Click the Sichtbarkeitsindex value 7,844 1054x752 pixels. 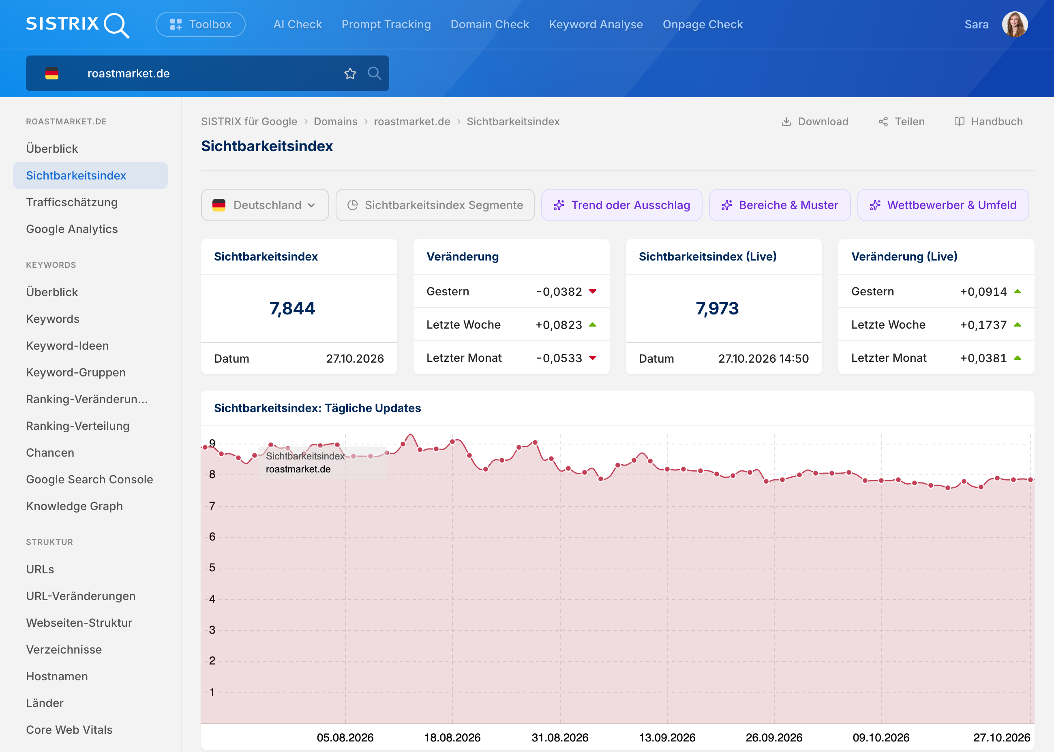pyautogui.click(x=292, y=308)
